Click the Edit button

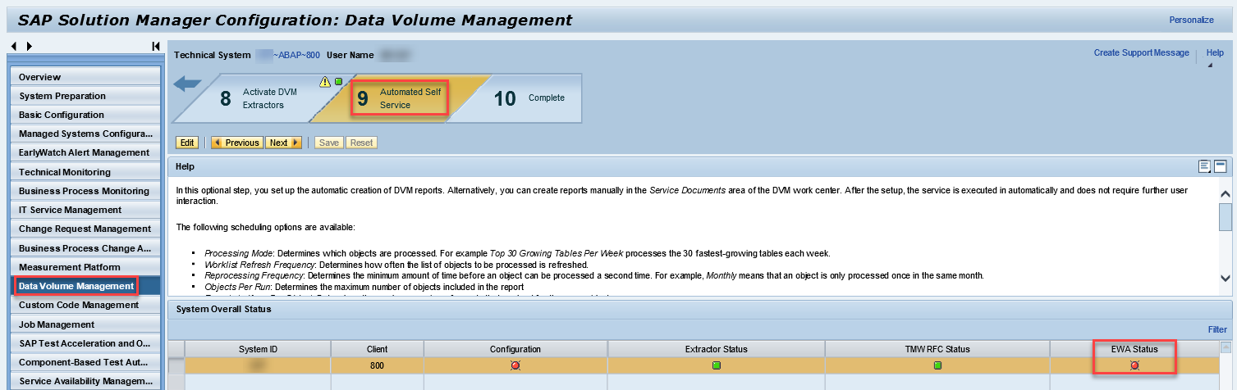[187, 143]
